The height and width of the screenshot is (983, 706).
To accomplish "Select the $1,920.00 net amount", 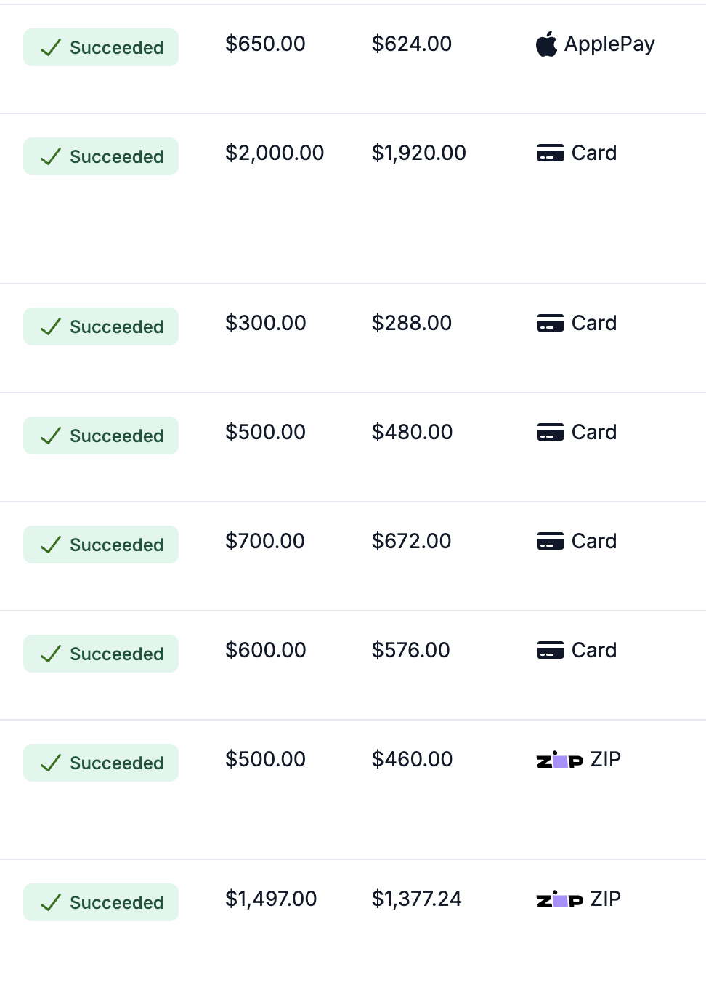I will pyautogui.click(x=418, y=153).
